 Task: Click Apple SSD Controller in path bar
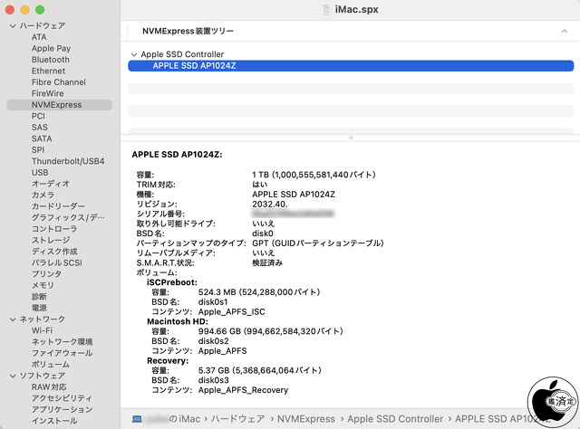[x=394, y=418]
